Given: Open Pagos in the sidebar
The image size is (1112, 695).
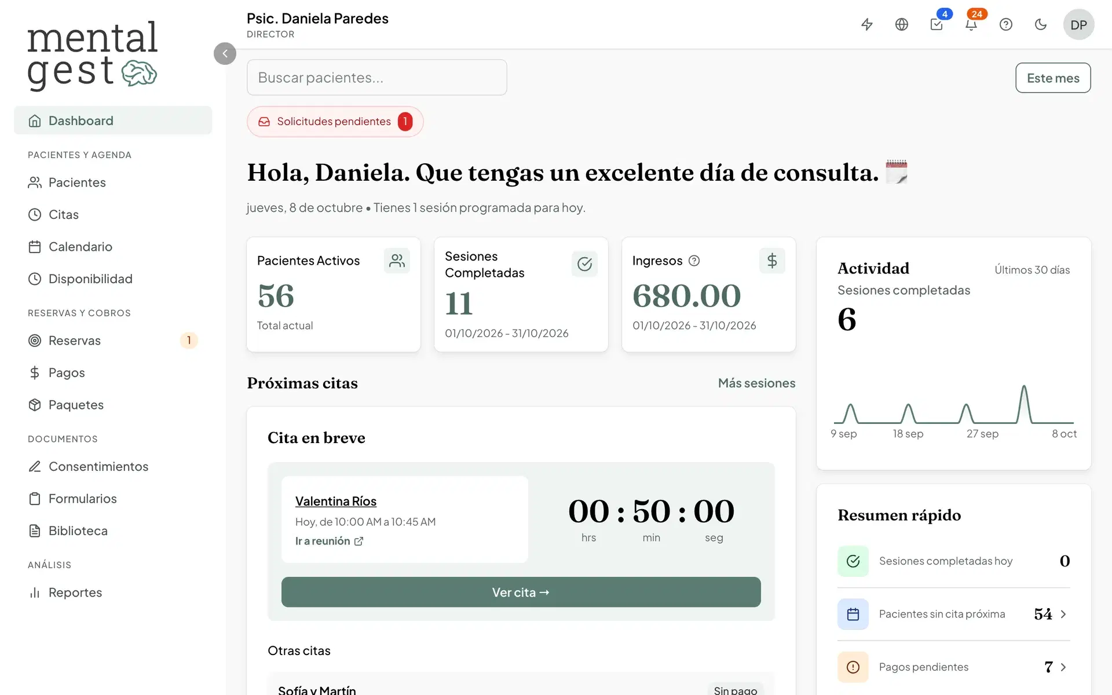Looking at the screenshot, I should 113,372.
